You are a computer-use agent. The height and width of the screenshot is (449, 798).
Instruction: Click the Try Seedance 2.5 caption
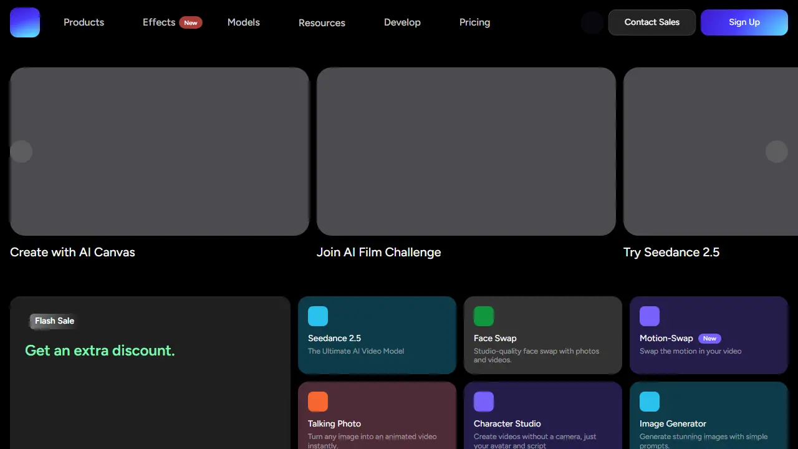point(671,252)
